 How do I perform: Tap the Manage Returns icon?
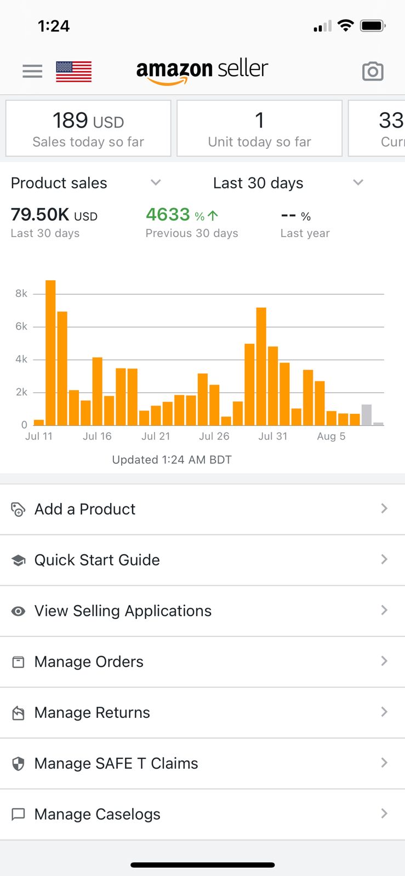[18, 713]
